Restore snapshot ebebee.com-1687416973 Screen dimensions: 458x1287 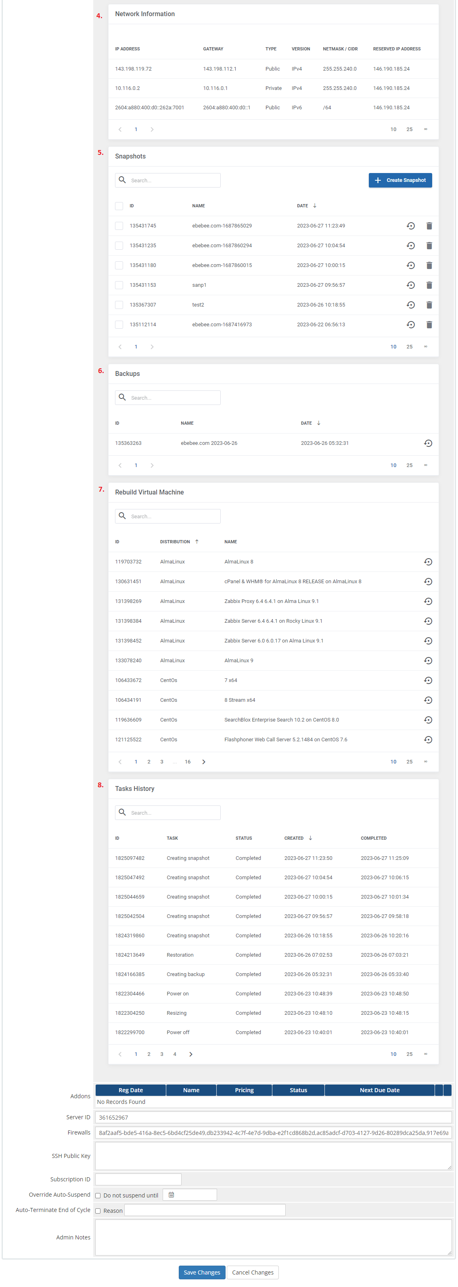tap(410, 324)
